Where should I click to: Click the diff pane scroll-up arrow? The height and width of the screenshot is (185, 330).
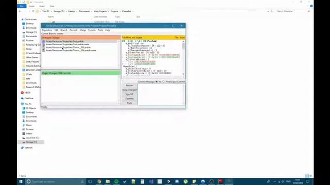click(x=184, y=41)
